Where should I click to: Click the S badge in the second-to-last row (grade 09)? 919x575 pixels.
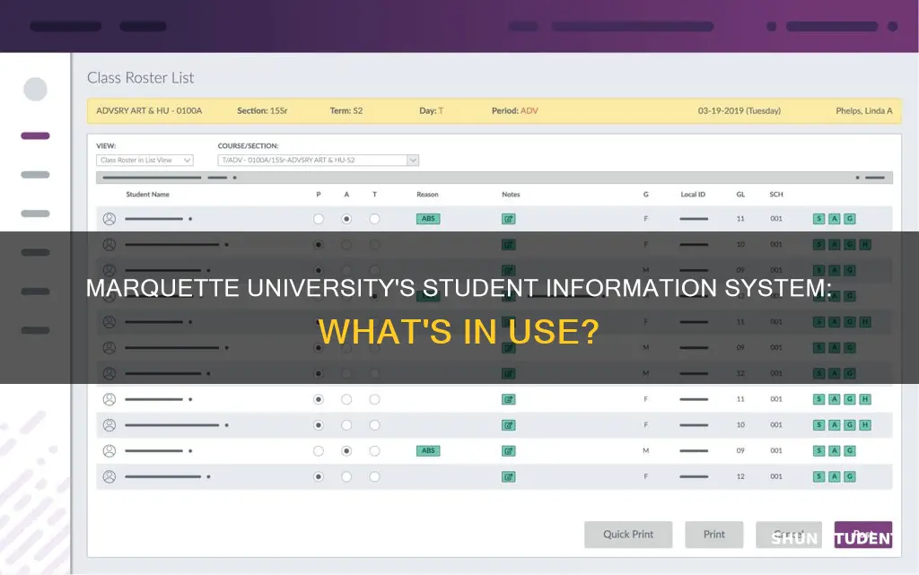[x=818, y=451]
